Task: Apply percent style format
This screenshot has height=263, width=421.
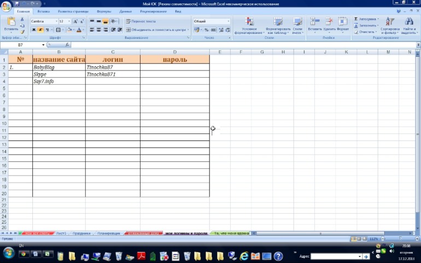Action: point(206,30)
